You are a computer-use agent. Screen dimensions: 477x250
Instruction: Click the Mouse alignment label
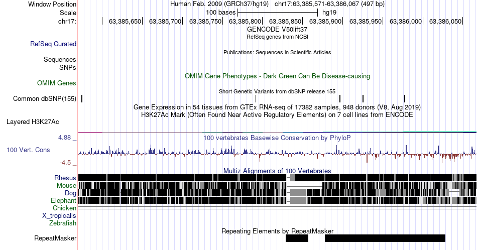click(x=66, y=186)
